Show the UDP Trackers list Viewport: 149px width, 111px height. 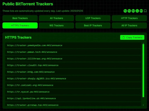click(x=93, y=18)
